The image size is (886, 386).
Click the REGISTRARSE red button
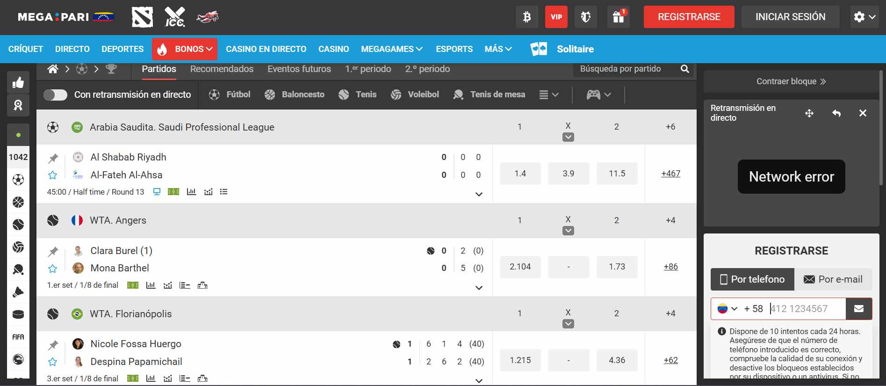click(x=689, y=17)
